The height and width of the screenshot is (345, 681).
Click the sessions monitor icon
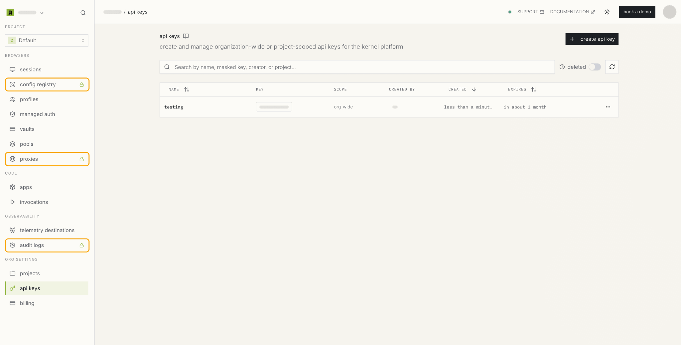(x=13, y=70)
